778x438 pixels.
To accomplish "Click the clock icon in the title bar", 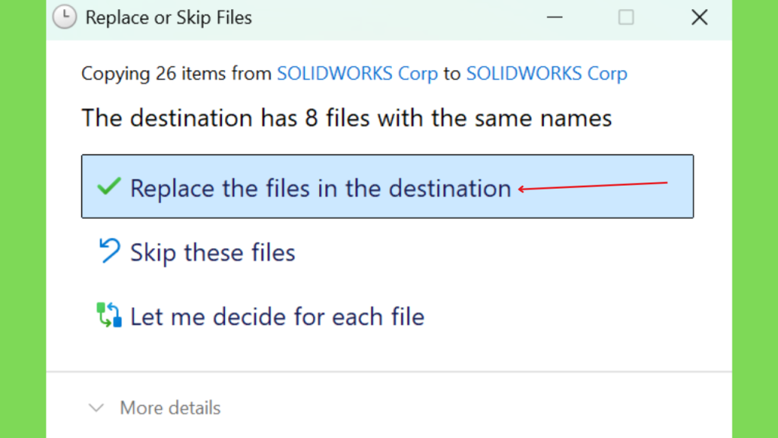I will [x=65, y=17].
